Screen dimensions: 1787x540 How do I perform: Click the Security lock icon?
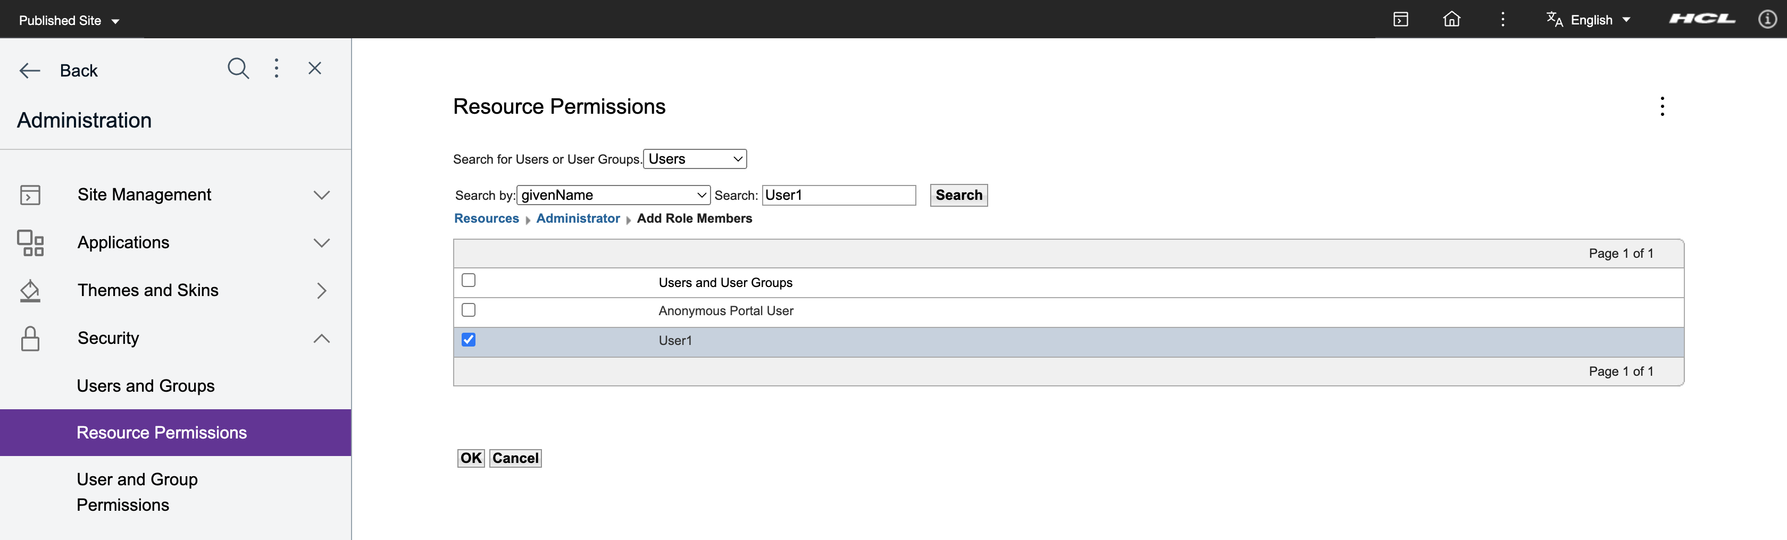click(x=29, y=338)
